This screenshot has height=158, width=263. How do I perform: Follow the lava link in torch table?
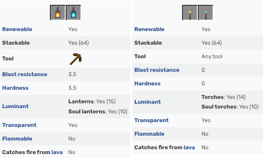(189, 147)
